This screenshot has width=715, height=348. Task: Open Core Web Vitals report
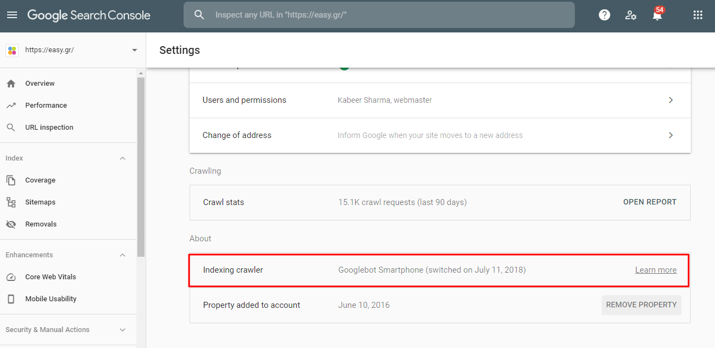51,277
